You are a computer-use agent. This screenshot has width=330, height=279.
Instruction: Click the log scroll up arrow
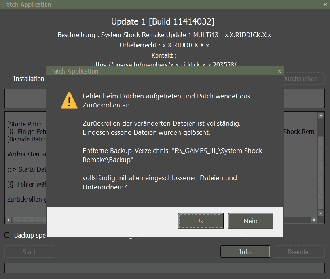pyautogui.click(x=321, y=115)
